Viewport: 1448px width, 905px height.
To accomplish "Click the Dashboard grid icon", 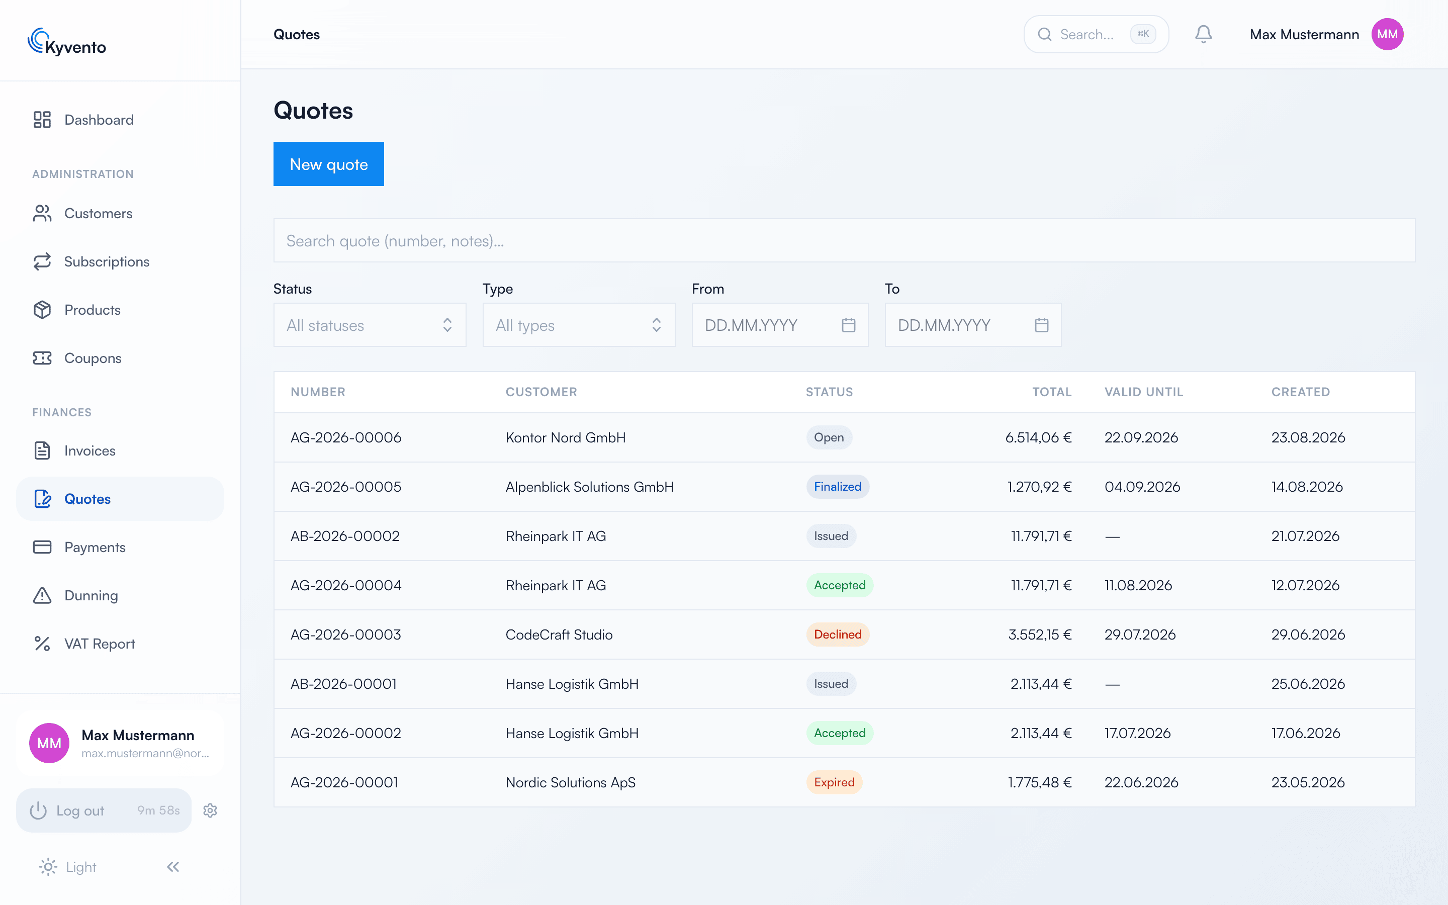I will 42,120.
